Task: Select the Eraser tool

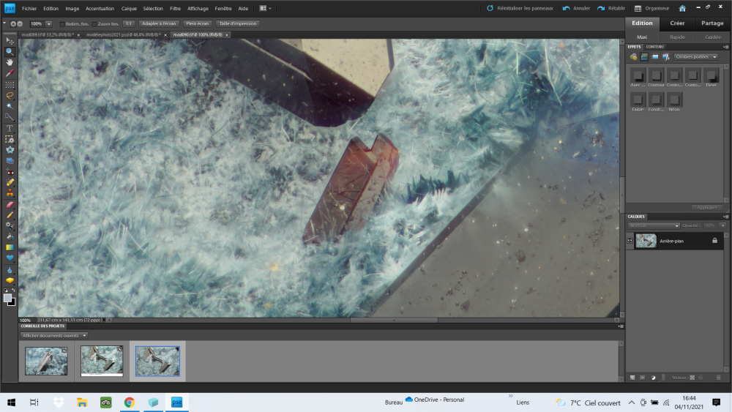Action: [10, 204]
